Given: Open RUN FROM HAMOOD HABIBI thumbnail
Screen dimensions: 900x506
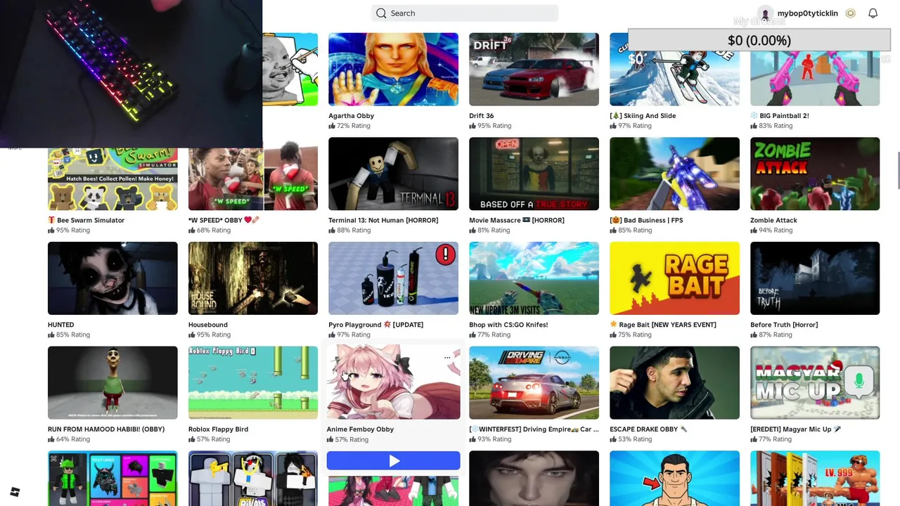Looking at the screenshot, I should (x=112, y=382).
